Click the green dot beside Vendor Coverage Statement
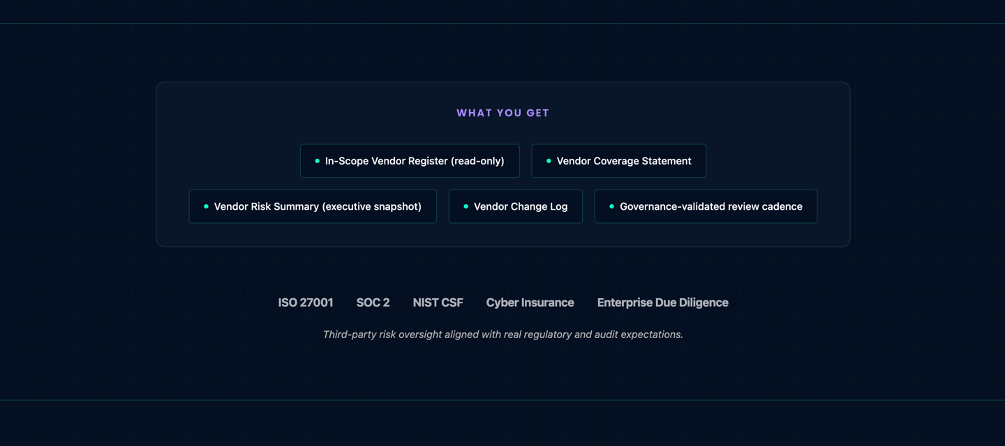Image resolution: width=1005 pixels, height=446 pixels. [x=549, y=161]
